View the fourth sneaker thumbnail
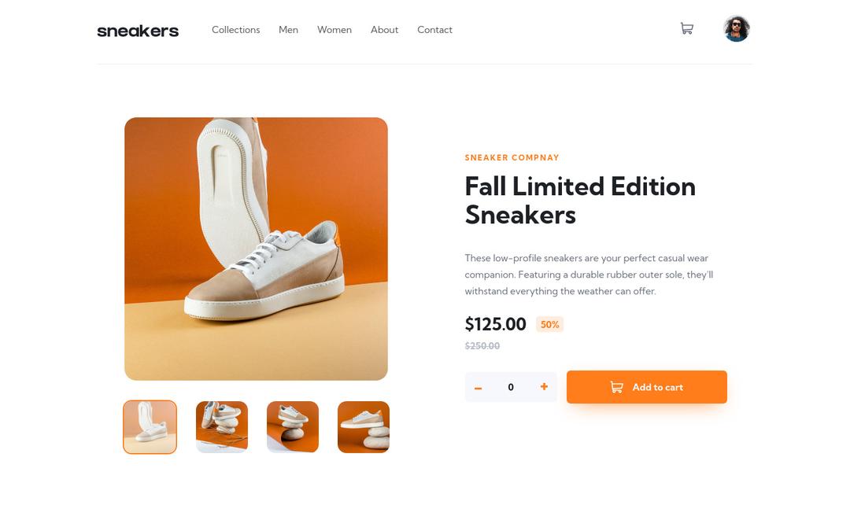850x531 pixels. click(x=364, y=427)
